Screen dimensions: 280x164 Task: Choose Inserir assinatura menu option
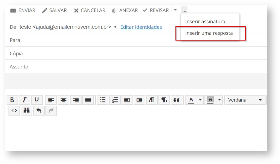point(205,21)
